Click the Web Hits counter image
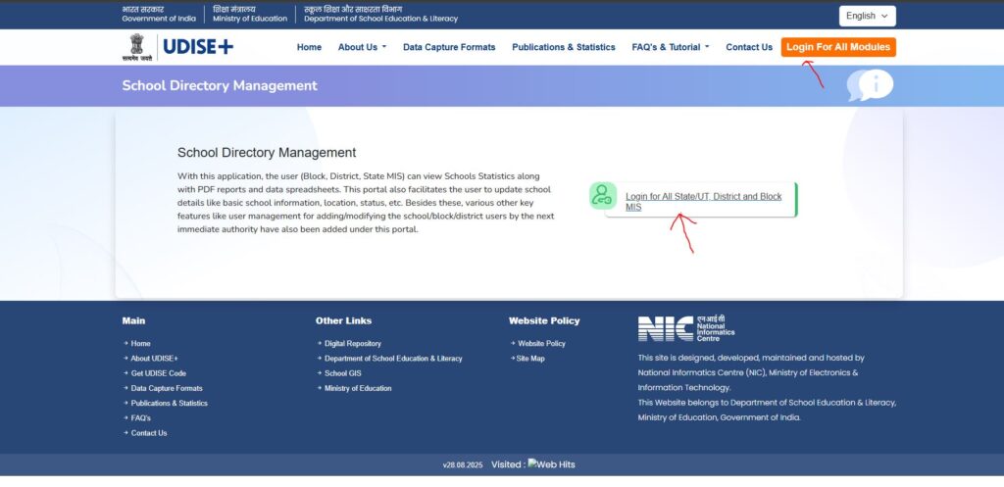Screen dimensions: 1004x487 pyautogui.click(x=551, y=464)
